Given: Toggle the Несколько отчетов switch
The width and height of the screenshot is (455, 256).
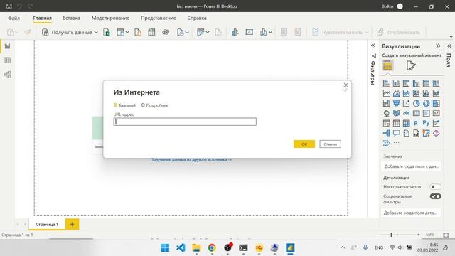Looking at the screenshot, I should [435, 186].
